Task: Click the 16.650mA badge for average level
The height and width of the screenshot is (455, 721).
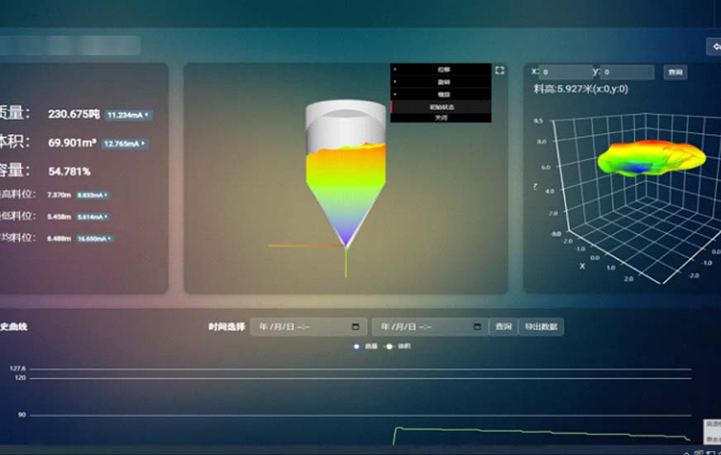Action: coord(93,239)
